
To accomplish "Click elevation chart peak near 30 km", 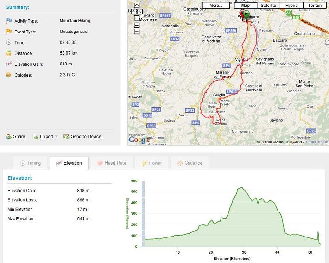I will point(241,188).
